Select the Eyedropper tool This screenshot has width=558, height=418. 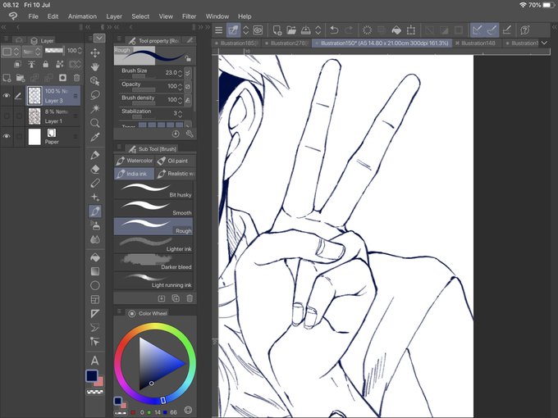pyautogui.click(x=95, y=137)
